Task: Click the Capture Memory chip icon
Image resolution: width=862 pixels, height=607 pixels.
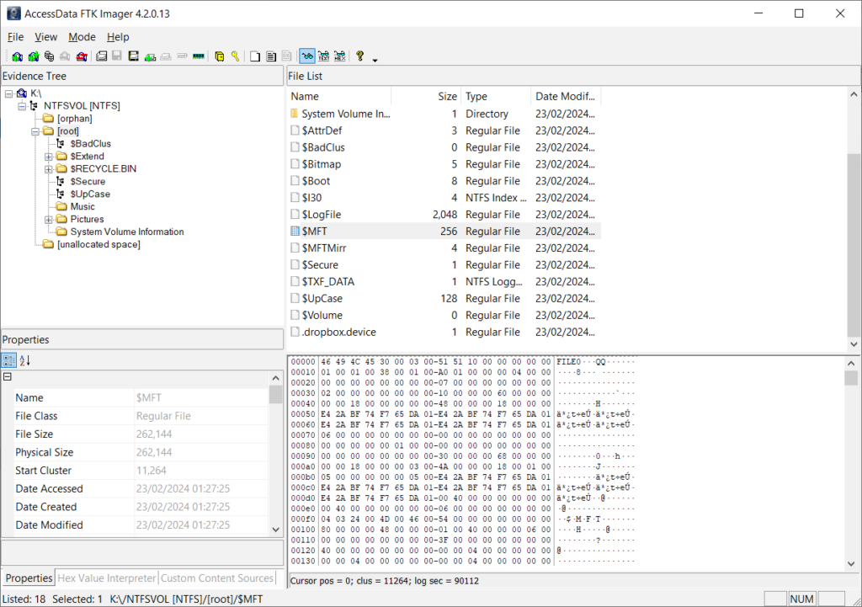Action: pyautogui.click(x=199, y=56)
